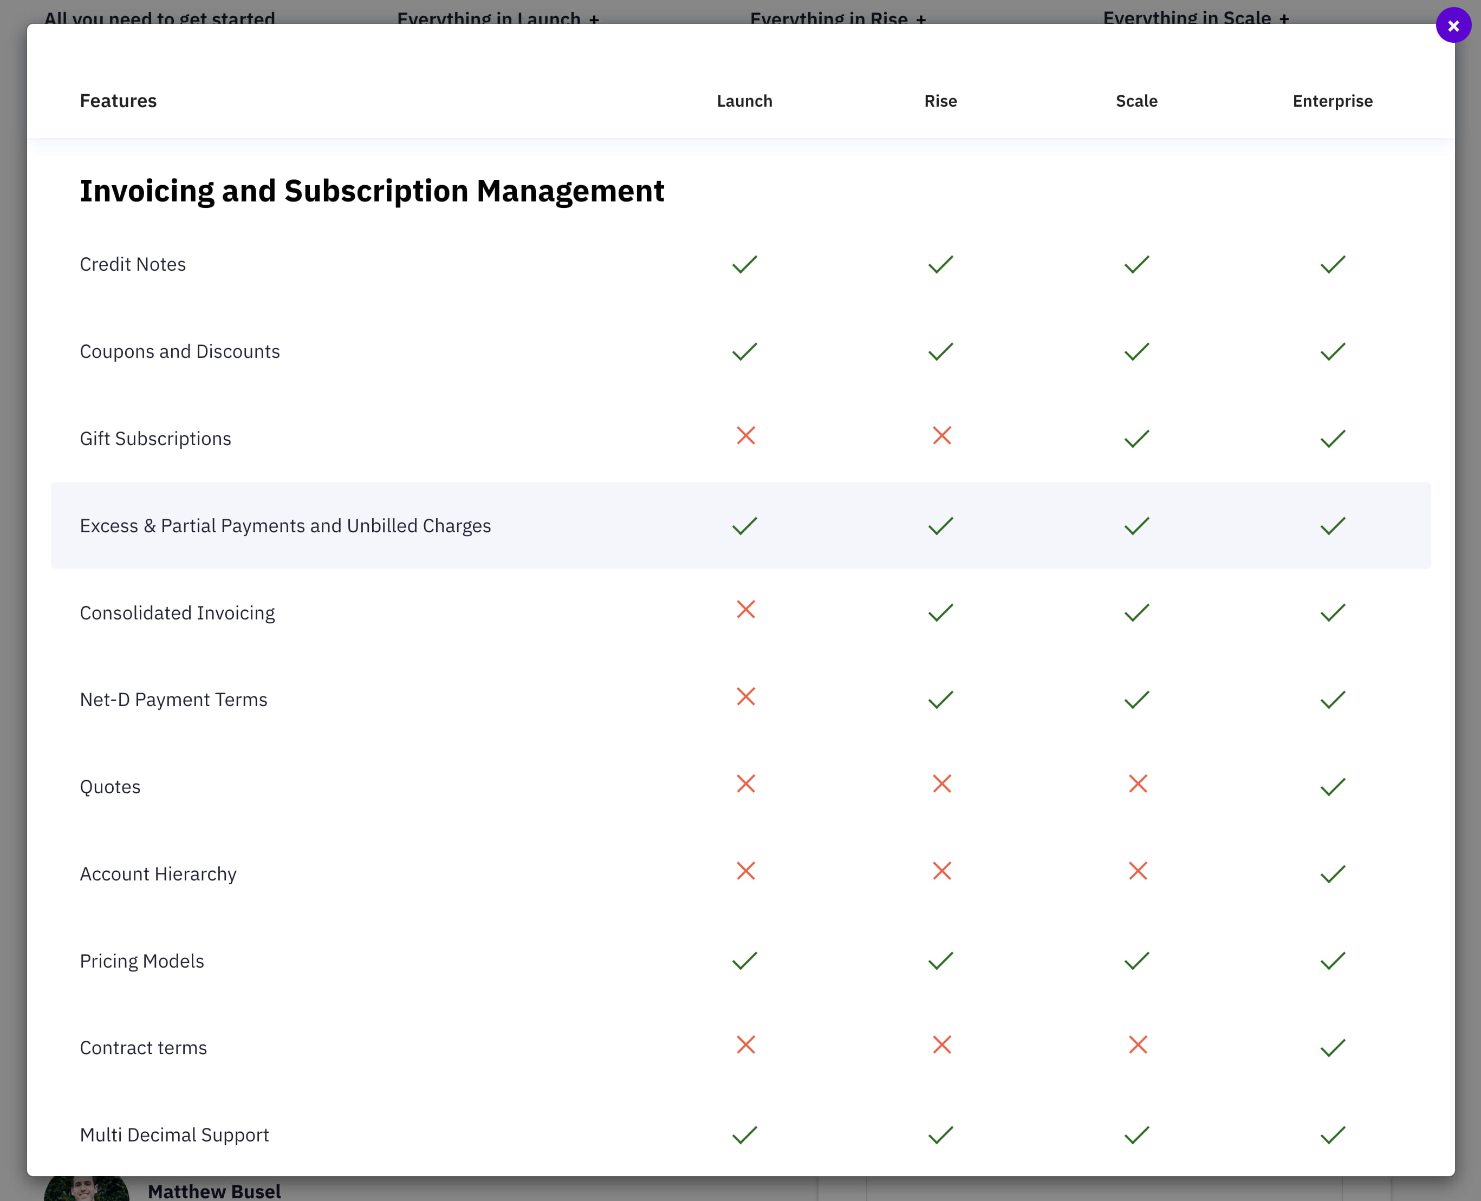Click Launch red X for Consolidated Invoicing

(x=745, y=610)
